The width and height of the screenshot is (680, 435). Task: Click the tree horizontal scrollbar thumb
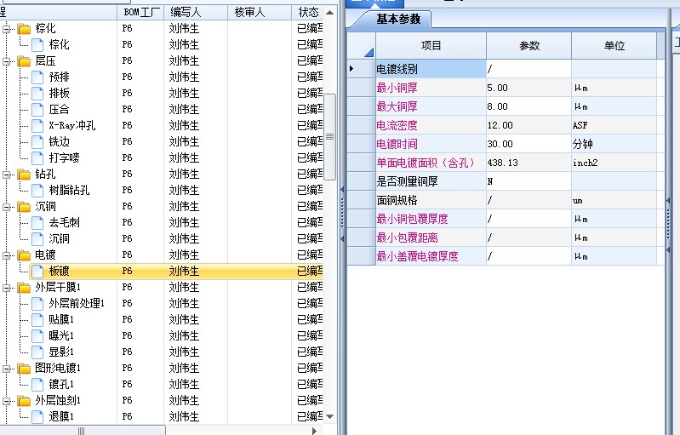pos(82,431)
